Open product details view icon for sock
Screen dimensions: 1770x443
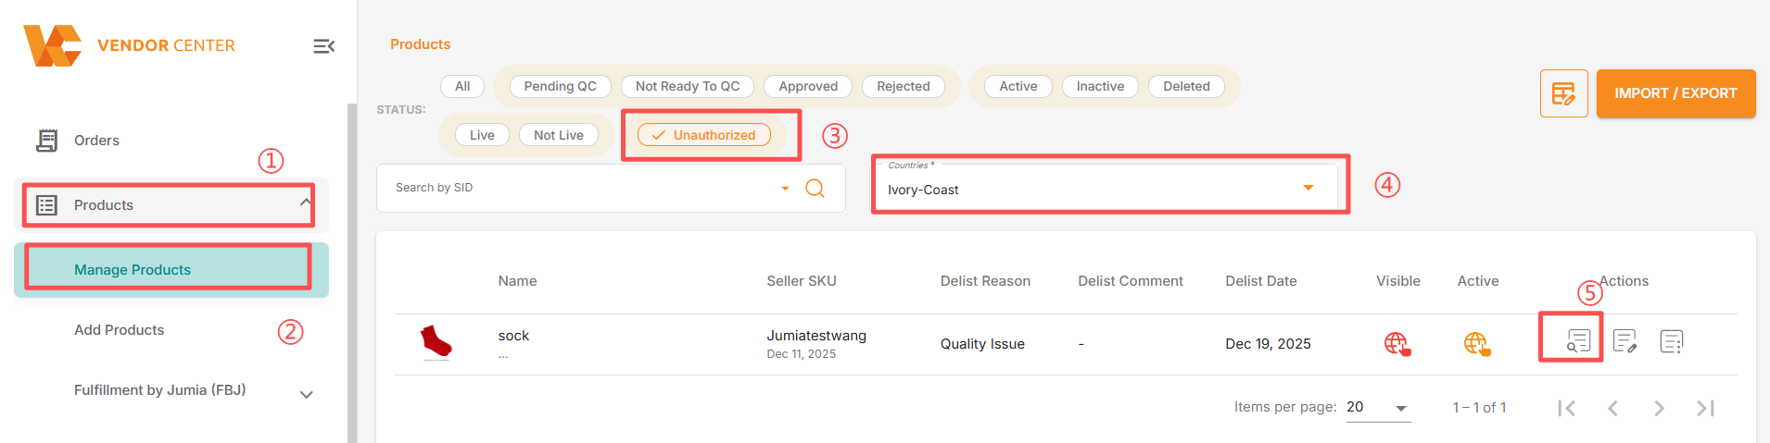[1578, 341]
